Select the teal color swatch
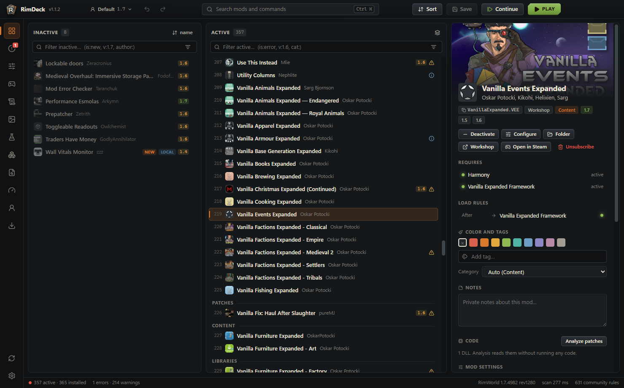The height and width of the screenshot is (388, 624). (x=517, y=242)
